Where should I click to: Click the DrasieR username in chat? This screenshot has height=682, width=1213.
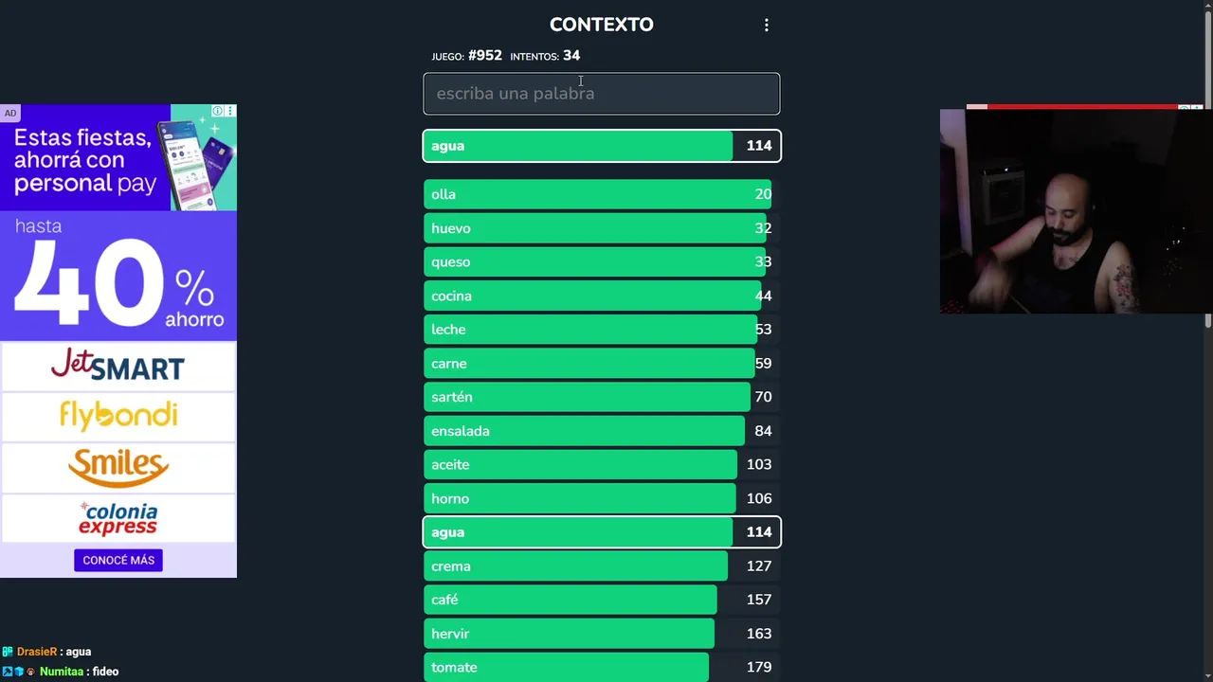pos(37,652)
